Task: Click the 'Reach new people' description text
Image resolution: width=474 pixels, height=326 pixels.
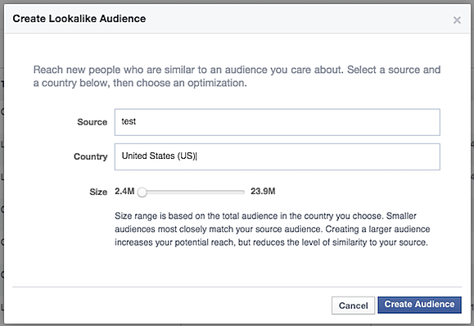Action: click(x=237, y=76)
